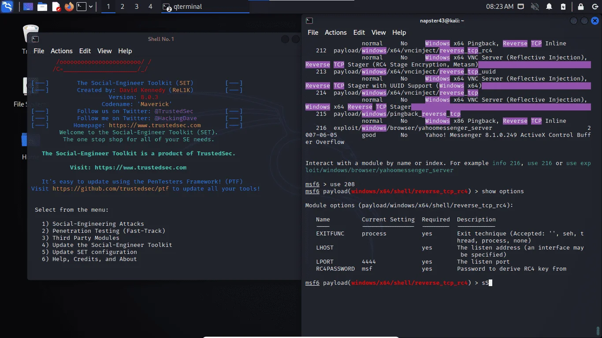
Task: Open the battery power manager icon
Action: coord(563,7)
